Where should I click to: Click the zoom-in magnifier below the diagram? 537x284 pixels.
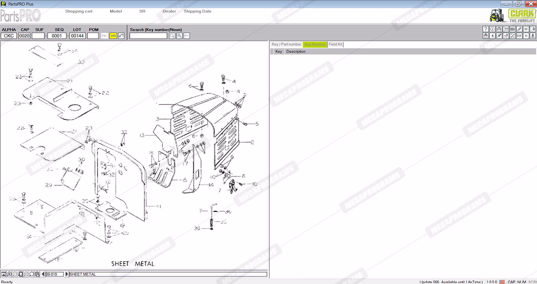pyautogui.click(x=9, y=274)
